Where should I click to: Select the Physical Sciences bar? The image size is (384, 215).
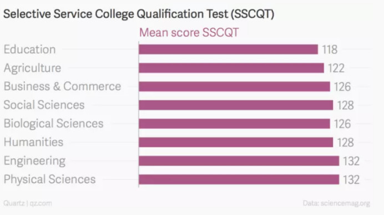(x=239, y=180)
